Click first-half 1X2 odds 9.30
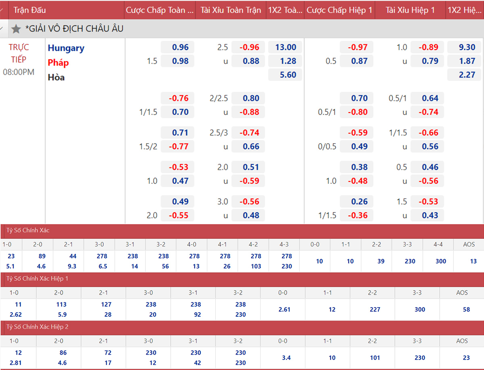Image resolution: width=484 pixels, height=370 pixels. (467, 47)
